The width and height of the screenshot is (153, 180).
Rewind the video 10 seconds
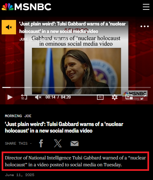pos(24,97)
